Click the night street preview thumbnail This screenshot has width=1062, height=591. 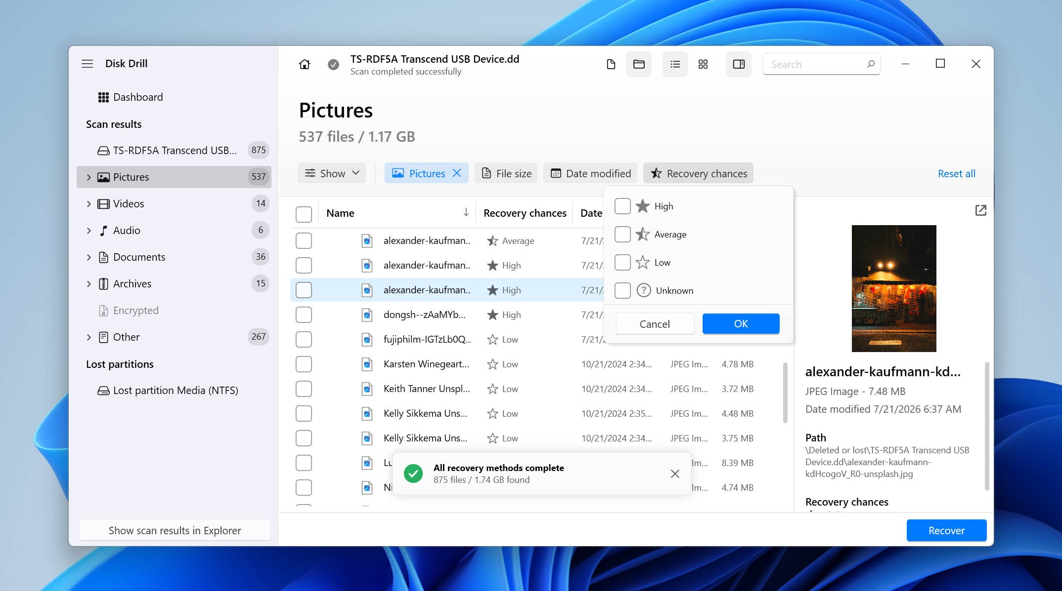894,288
